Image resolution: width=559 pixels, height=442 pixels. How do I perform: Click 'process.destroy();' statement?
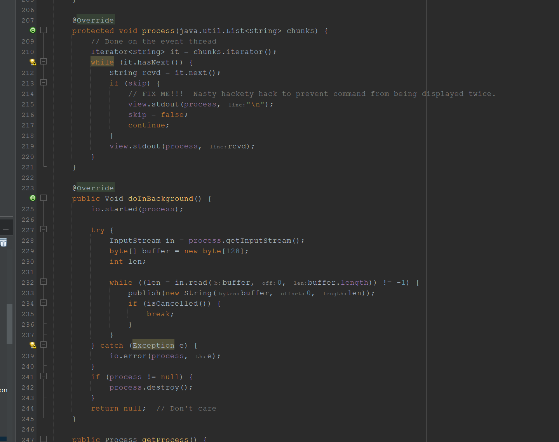(151, 387)
